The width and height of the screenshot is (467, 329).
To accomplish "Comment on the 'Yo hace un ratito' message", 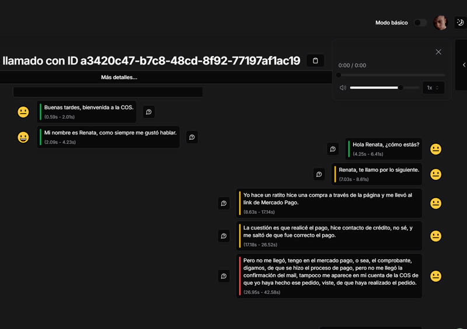I will tap(224, 203).
